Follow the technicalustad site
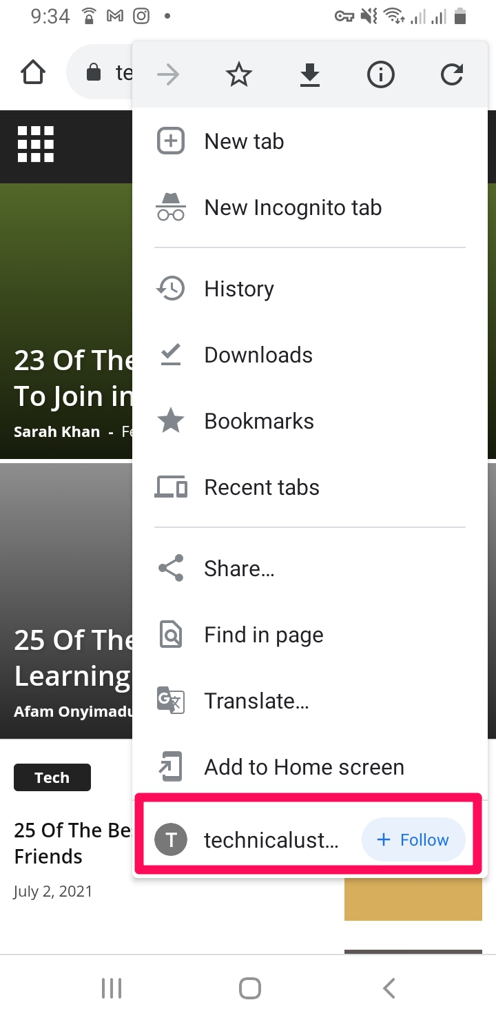 (413, 839)
